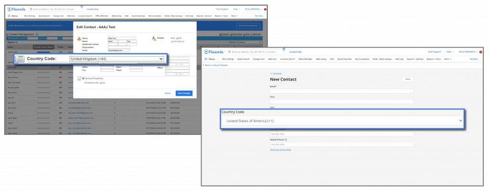
Task: Open the United Kingdom (+44) country dropdown
Action: click(x=117, y=59)
